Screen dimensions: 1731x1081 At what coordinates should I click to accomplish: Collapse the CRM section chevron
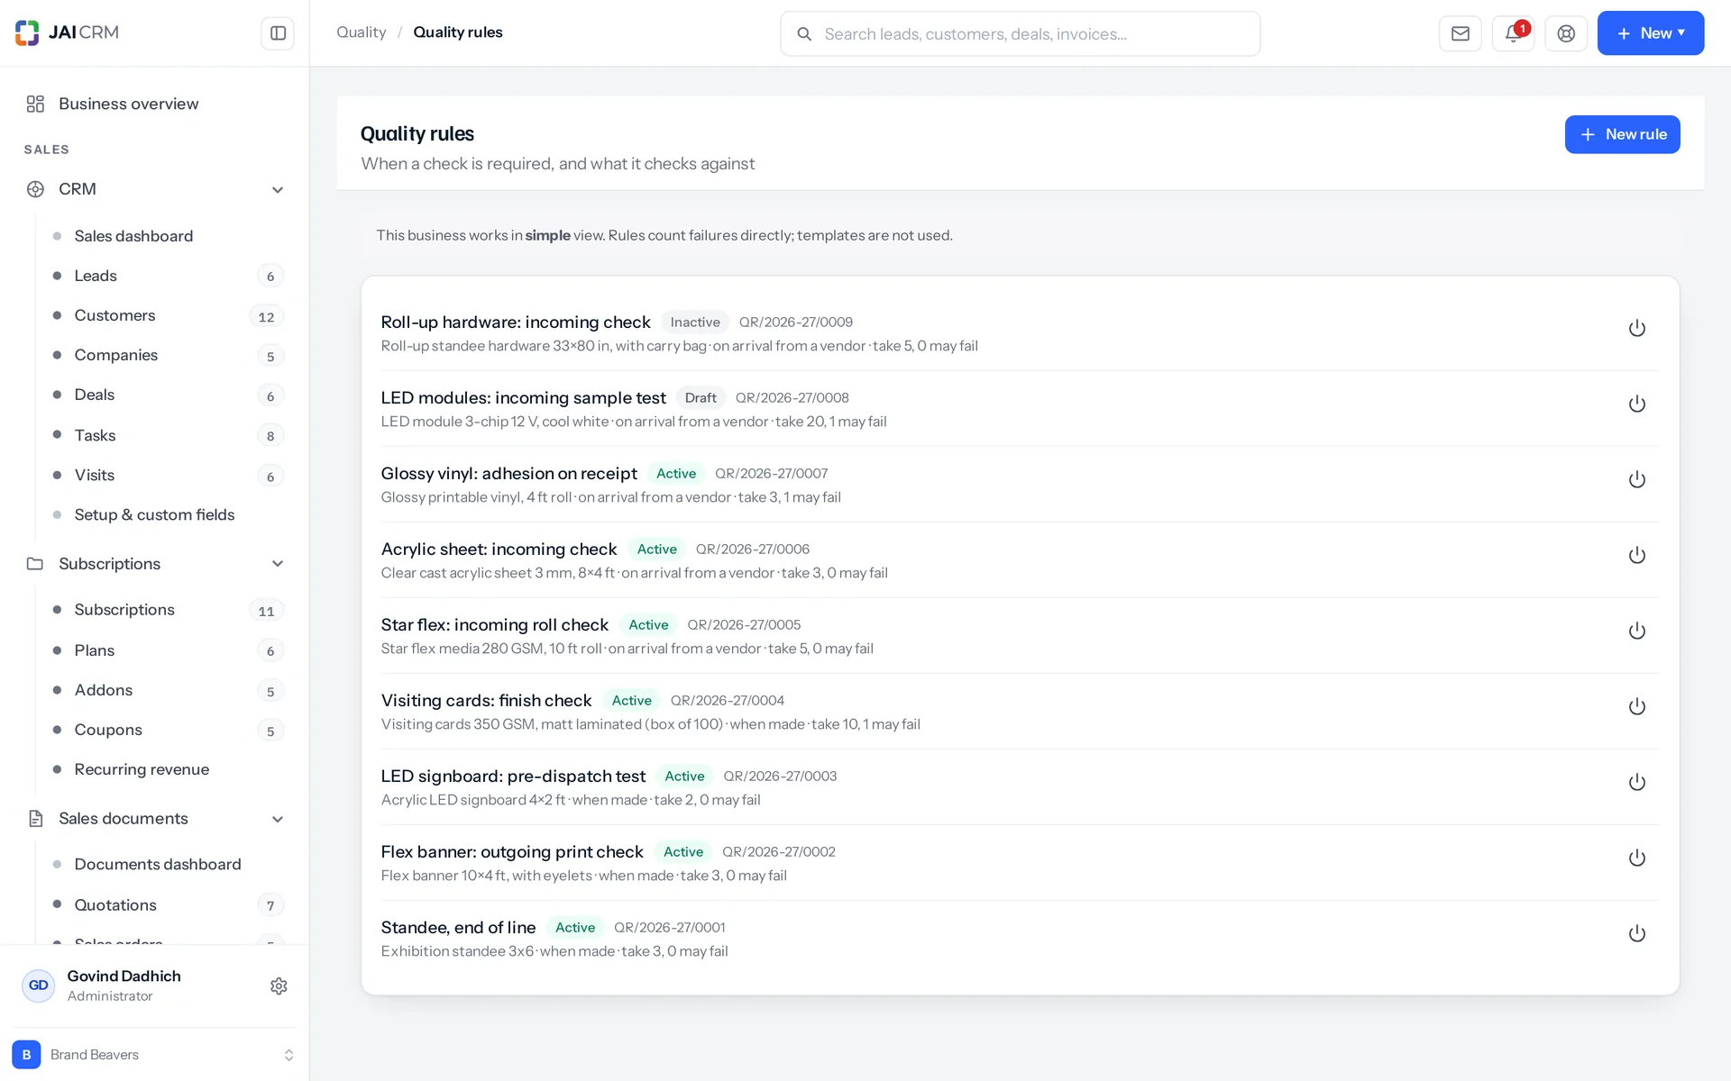pos(278,190)
